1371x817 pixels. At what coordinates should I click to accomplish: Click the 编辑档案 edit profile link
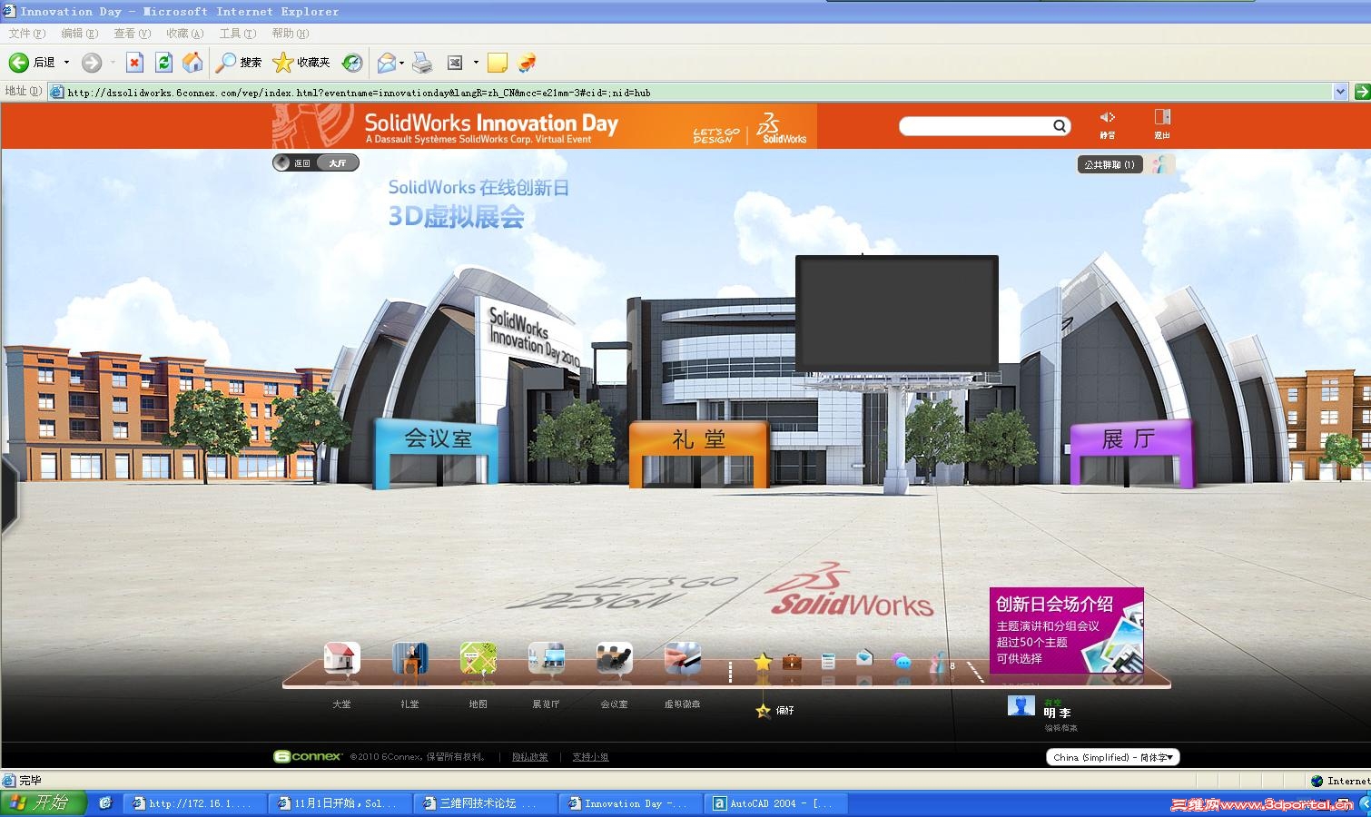click(1060, 728)
